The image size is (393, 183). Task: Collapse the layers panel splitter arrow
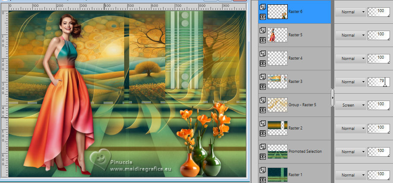(333, 98)
